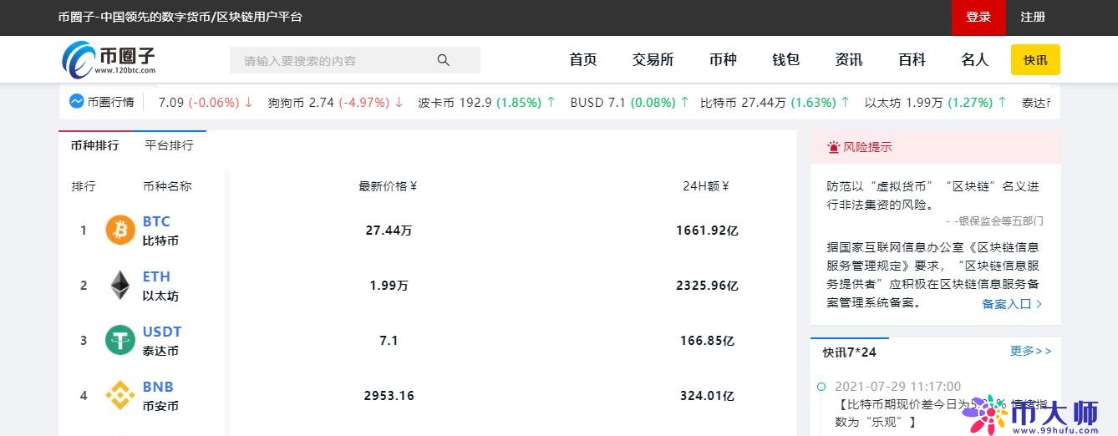The image size is (1118, 436).
Task: Click the 24H额¥ column header
Action: (706, 186)
